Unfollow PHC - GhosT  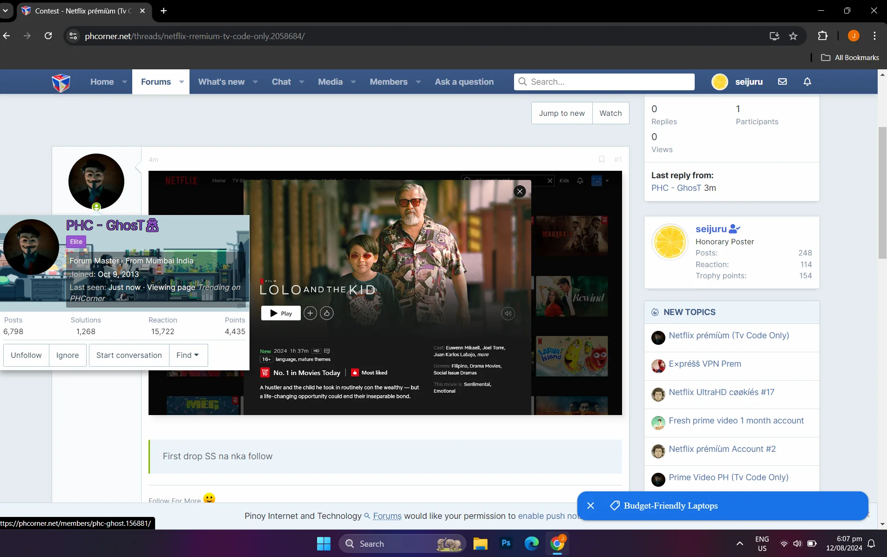tap(26, 355)
